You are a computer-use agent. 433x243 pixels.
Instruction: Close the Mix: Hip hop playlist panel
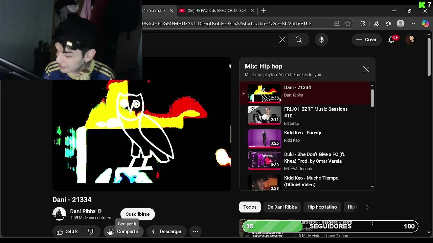(366, 70)
